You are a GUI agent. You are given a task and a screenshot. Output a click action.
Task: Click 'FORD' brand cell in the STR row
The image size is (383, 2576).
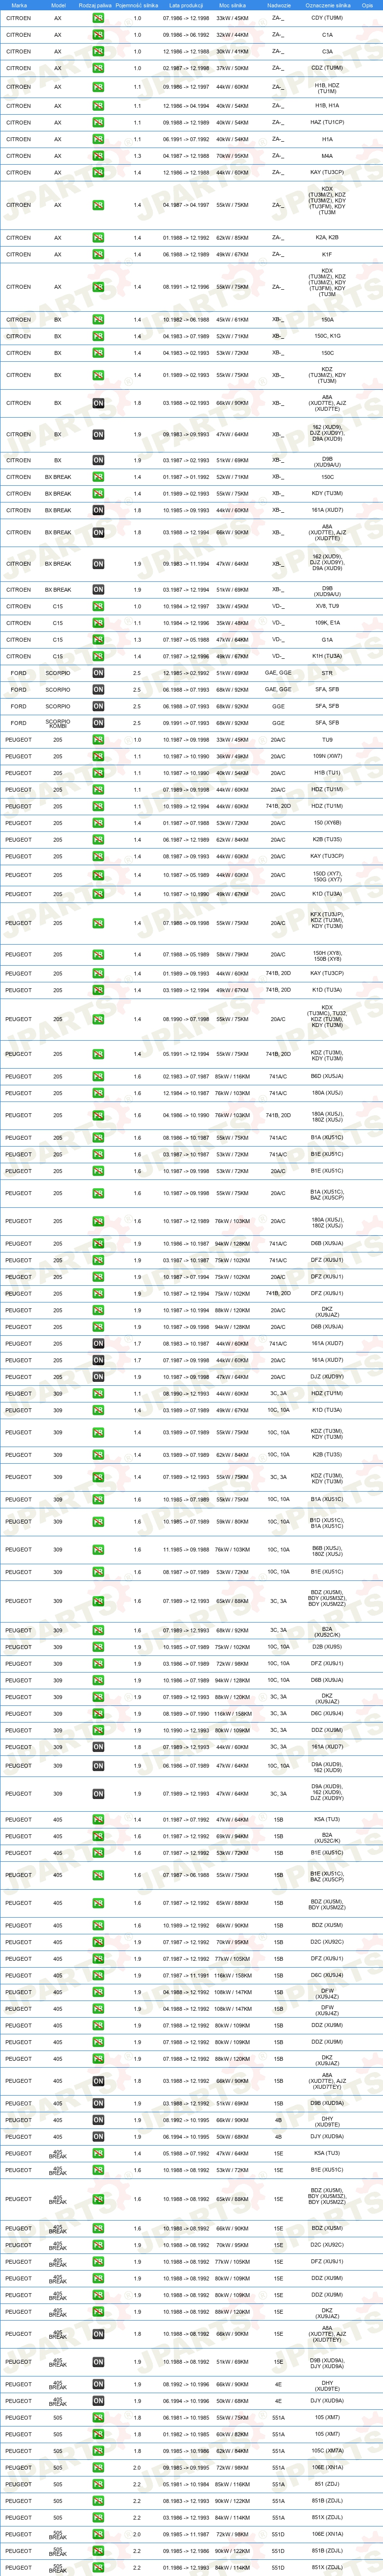click(x=19, y=673)
